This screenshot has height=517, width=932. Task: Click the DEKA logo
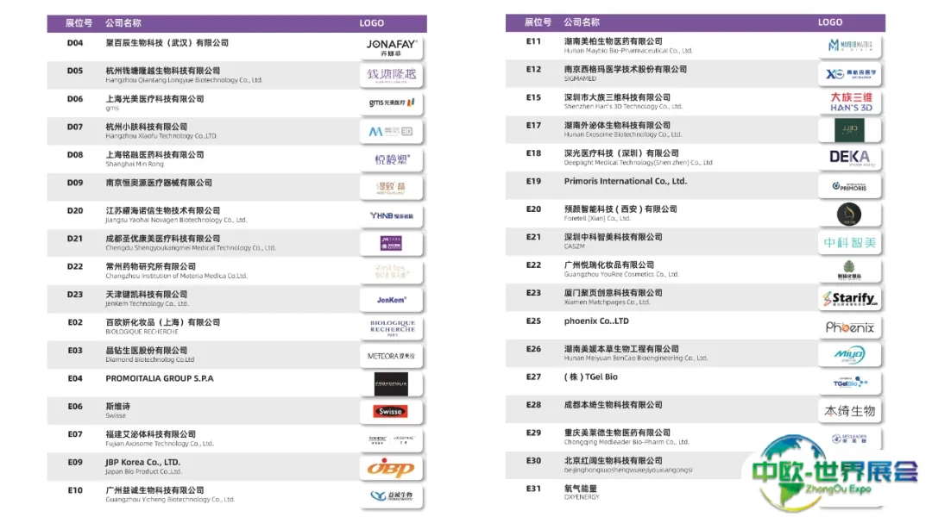point(850,158)
